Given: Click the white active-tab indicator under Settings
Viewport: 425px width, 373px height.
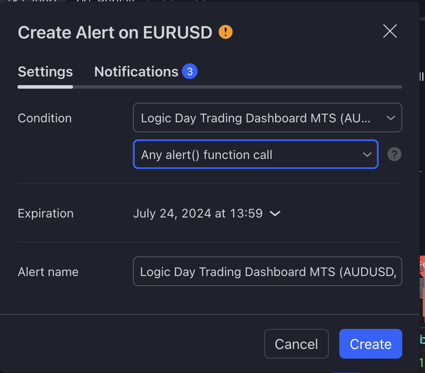Looking at the screenshot, I should point(45,87).
